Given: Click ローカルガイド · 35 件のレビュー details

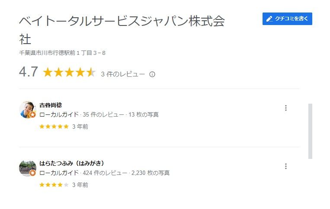Looking at the screenshot, I should point(99,114).
